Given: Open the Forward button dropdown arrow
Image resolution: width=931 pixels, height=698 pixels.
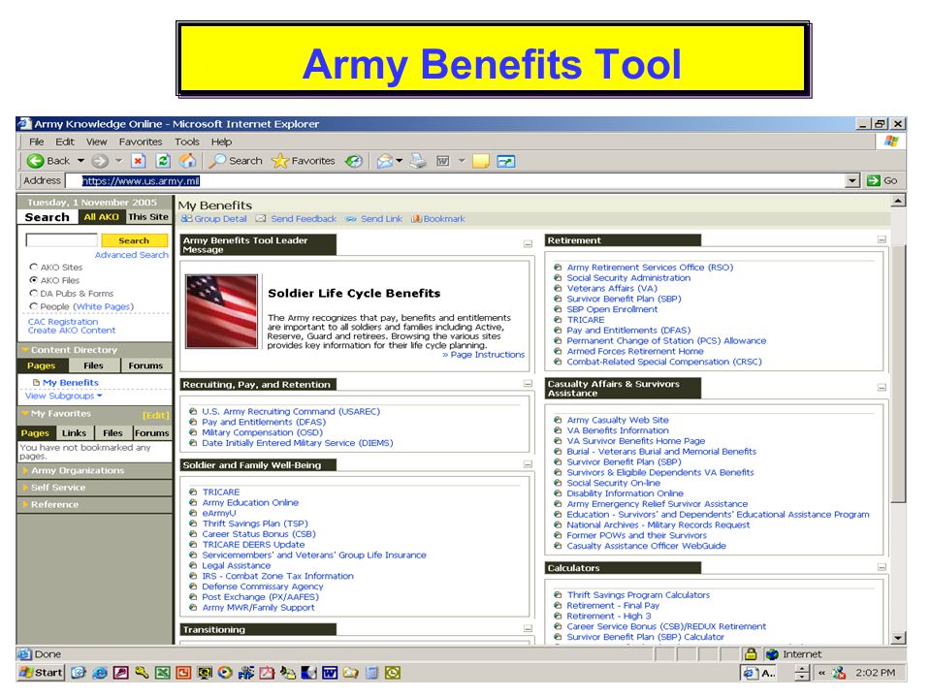Looking at the screenshot, I should (118, 161).
